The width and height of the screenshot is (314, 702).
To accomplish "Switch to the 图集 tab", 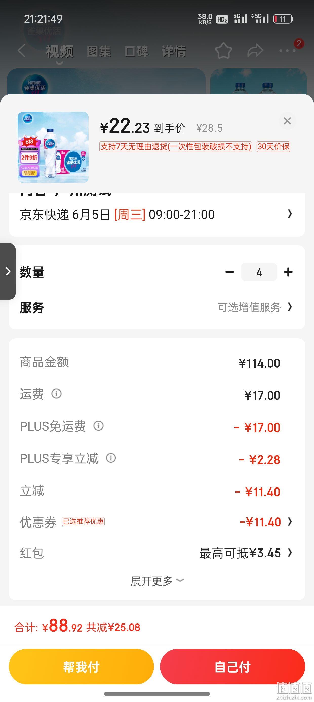I will point(99,51).
